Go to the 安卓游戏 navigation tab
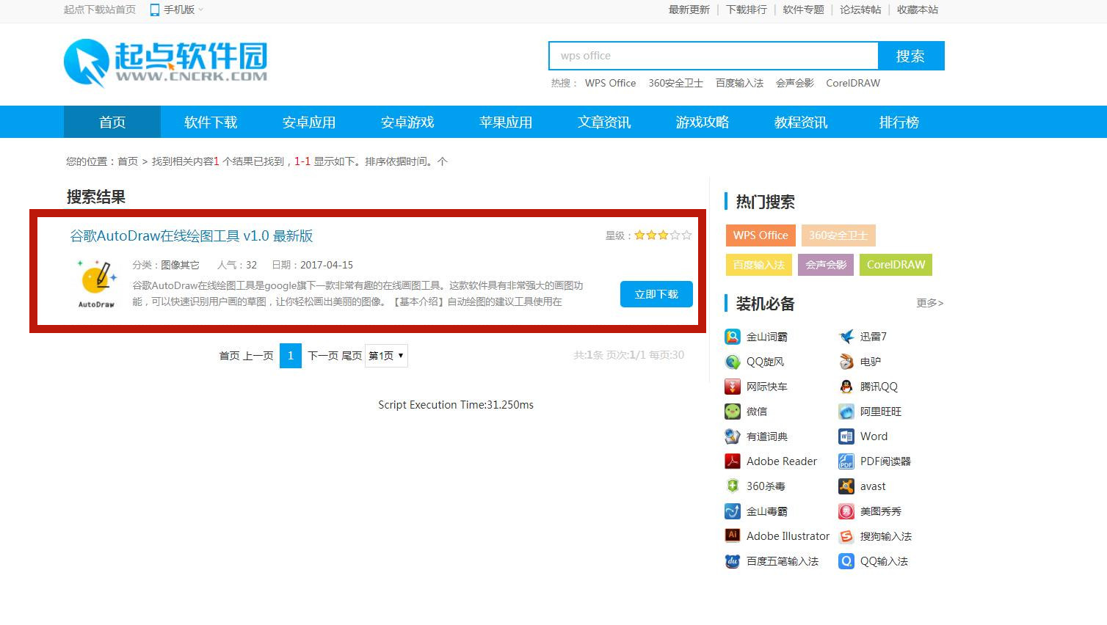 click(x=407, y=122)
